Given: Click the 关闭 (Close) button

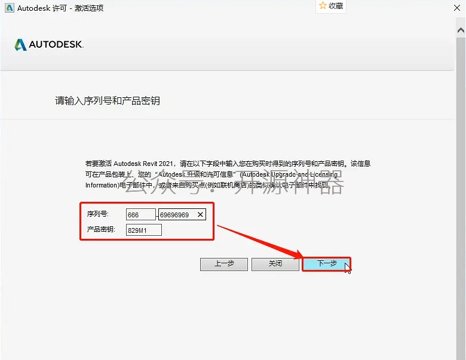Looking at the screenshot, I should tap(275, 264).
